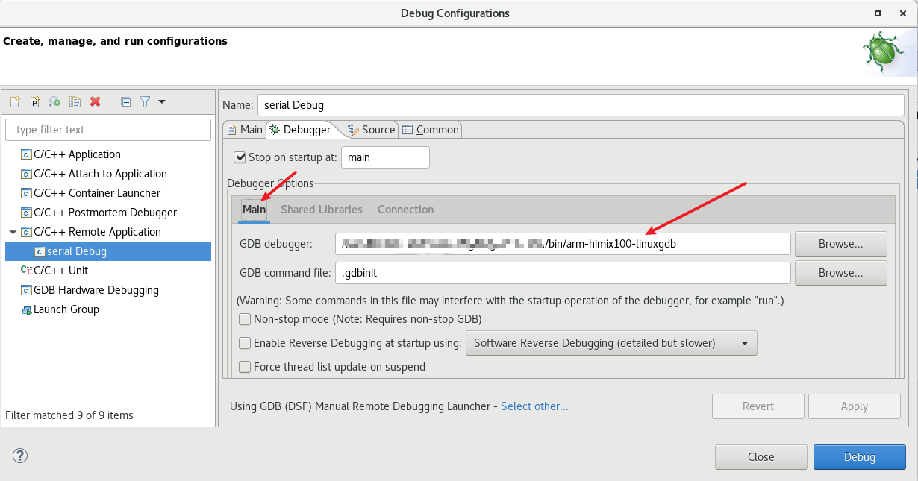Open the help question mark icon

[x=20, y=456]
